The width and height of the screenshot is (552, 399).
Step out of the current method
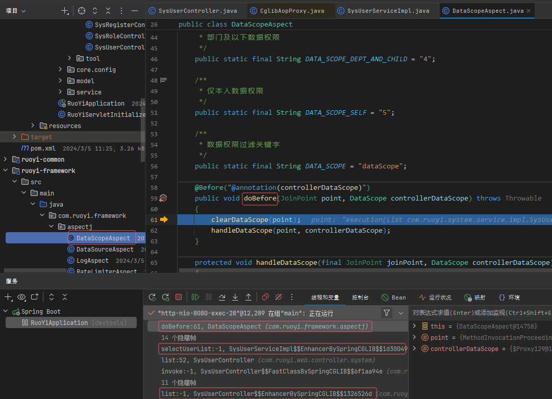(x=248, y=297)
